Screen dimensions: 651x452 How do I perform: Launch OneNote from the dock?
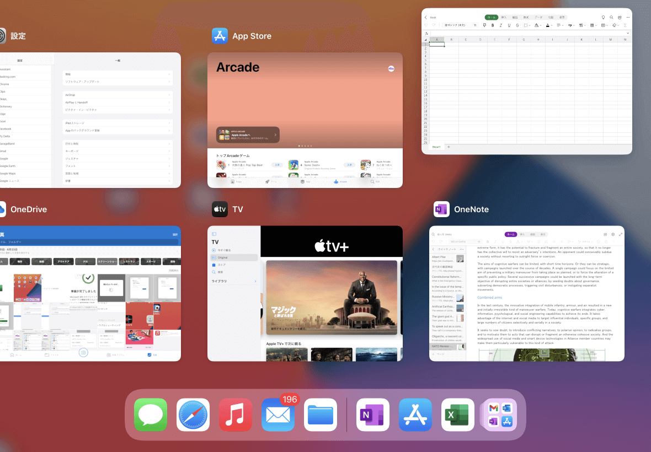pos(373,415)
